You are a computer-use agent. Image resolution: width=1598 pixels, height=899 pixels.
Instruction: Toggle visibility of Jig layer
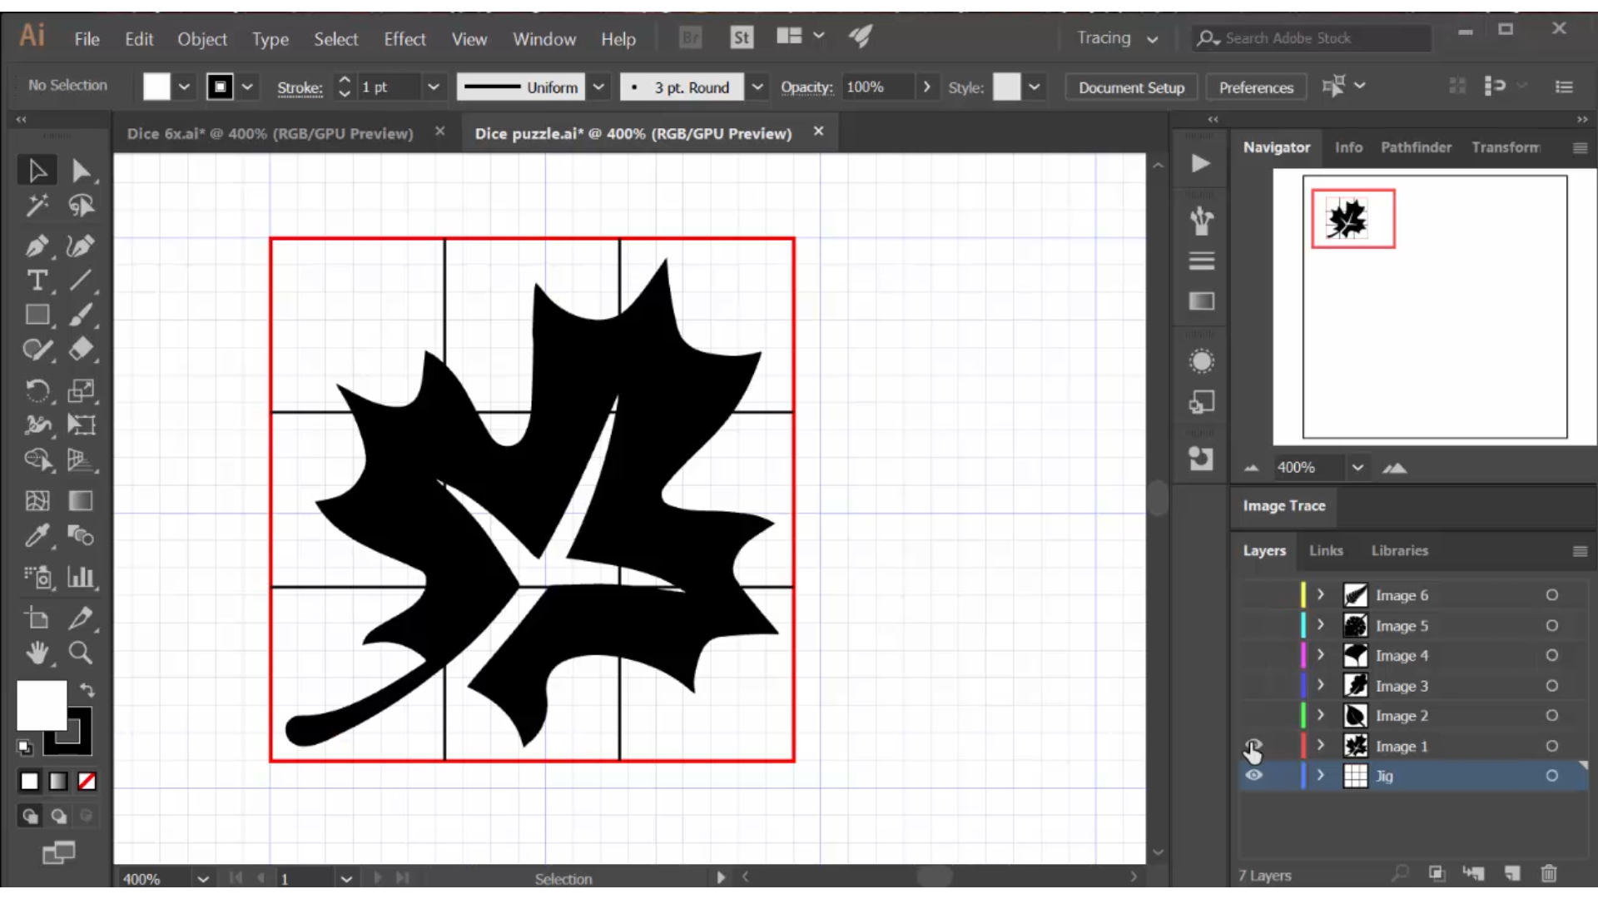[x=1253, y=775]
